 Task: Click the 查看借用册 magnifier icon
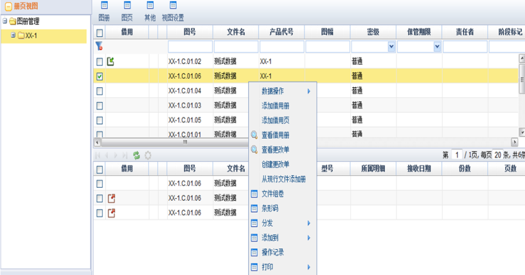(254, 135)
